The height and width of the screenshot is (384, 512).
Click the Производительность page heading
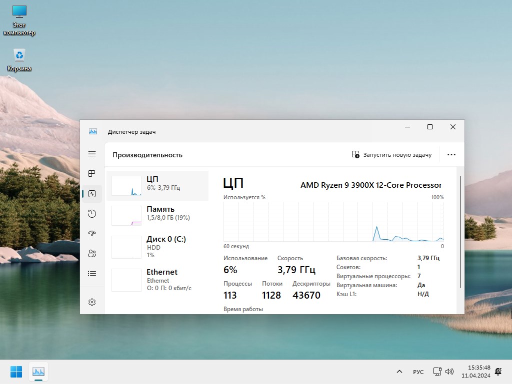pos(147,155)
